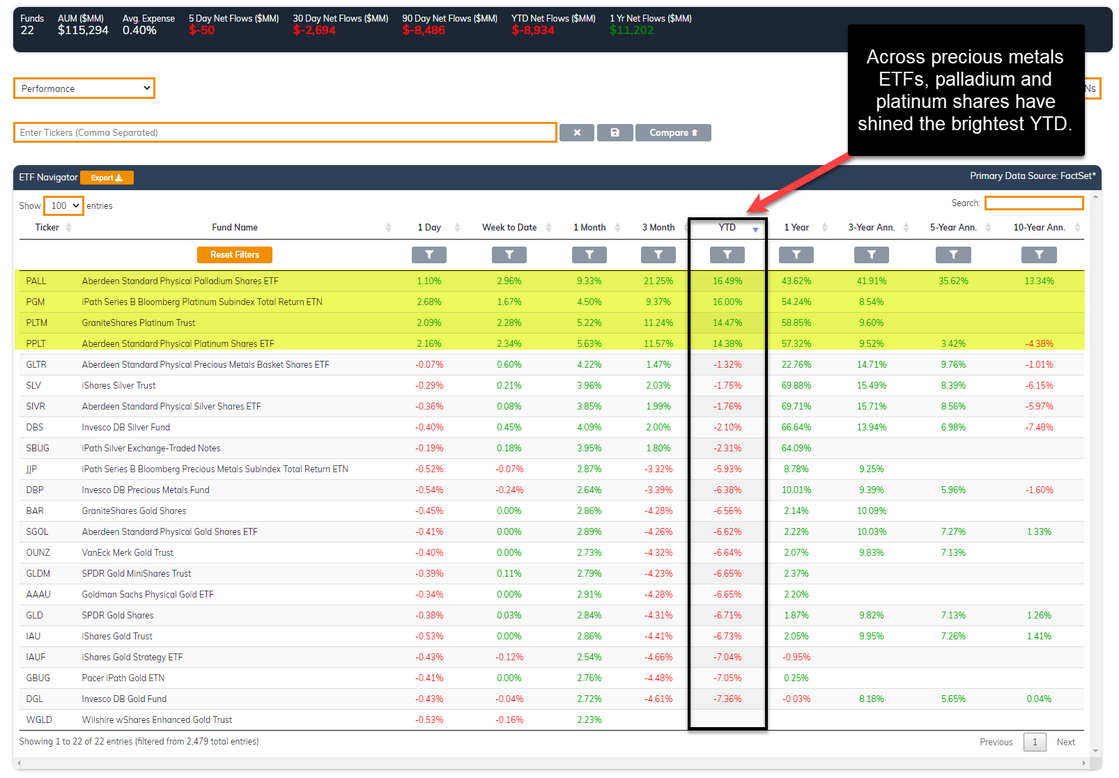Click the filter icon under Week to Date
The image size is (1119, 778).
(x=509, y=255)
